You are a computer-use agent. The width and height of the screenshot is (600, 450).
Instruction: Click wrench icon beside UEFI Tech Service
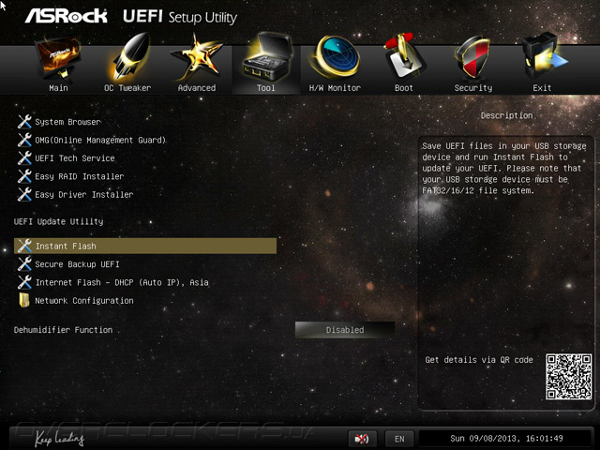tap(24, 158)
